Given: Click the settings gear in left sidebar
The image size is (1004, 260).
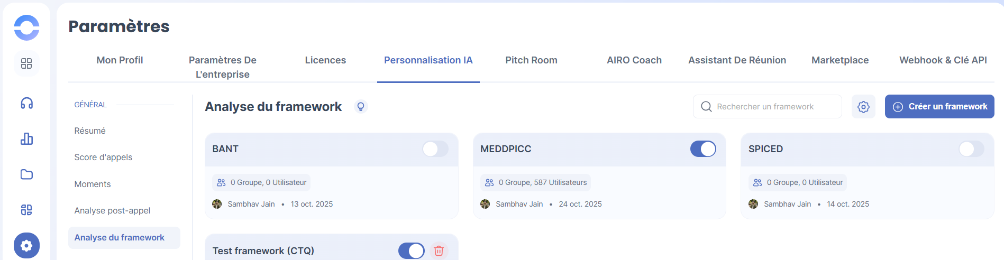Looking at the screenshot, I should pos(26,245).
